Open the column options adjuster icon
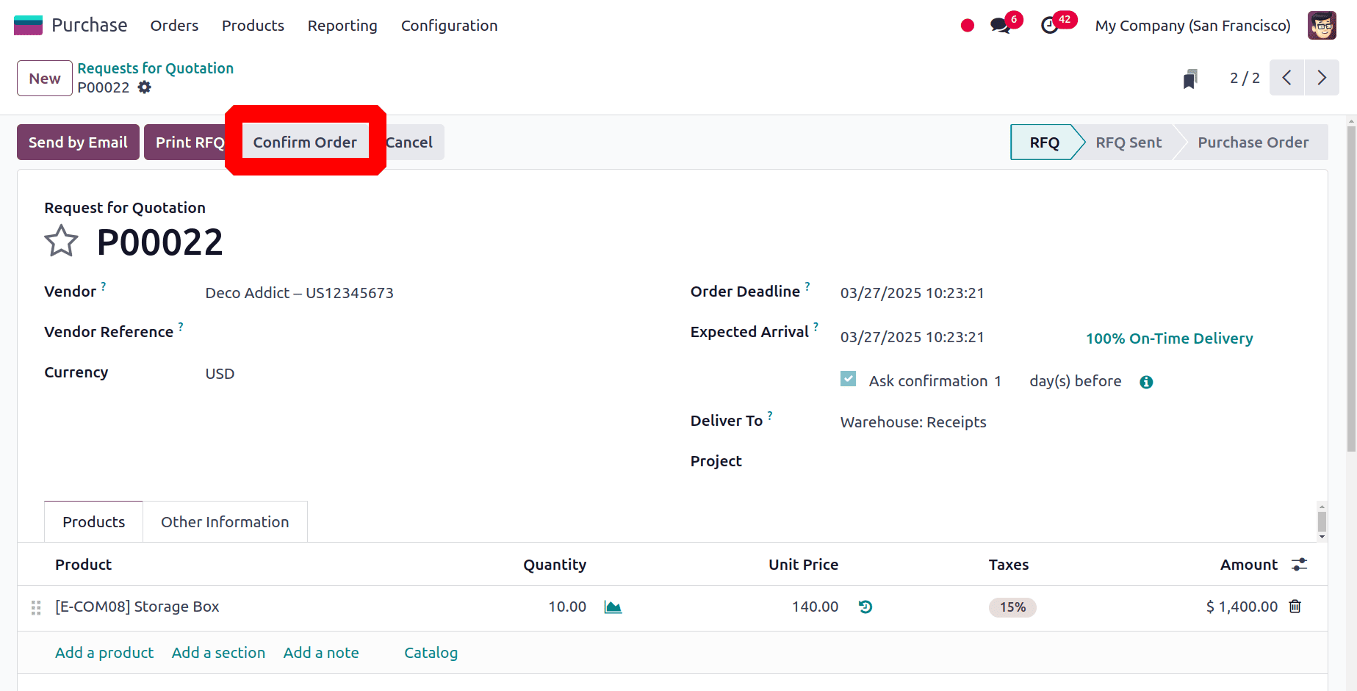 tap(1300, 565)
